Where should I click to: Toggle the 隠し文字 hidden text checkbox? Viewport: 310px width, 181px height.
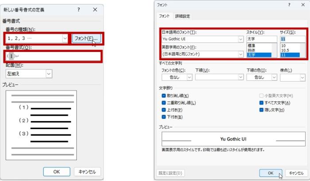[261, 110]
